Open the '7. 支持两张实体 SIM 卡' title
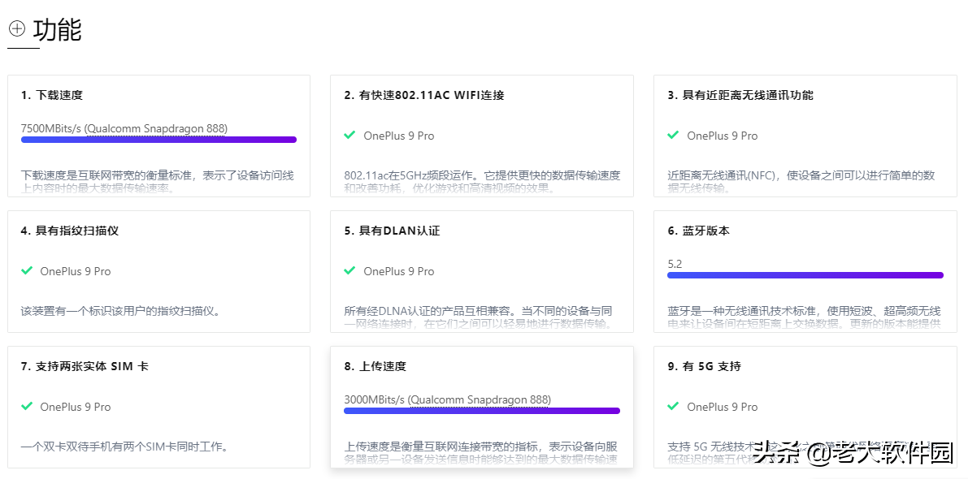 [x=85, y=366]
